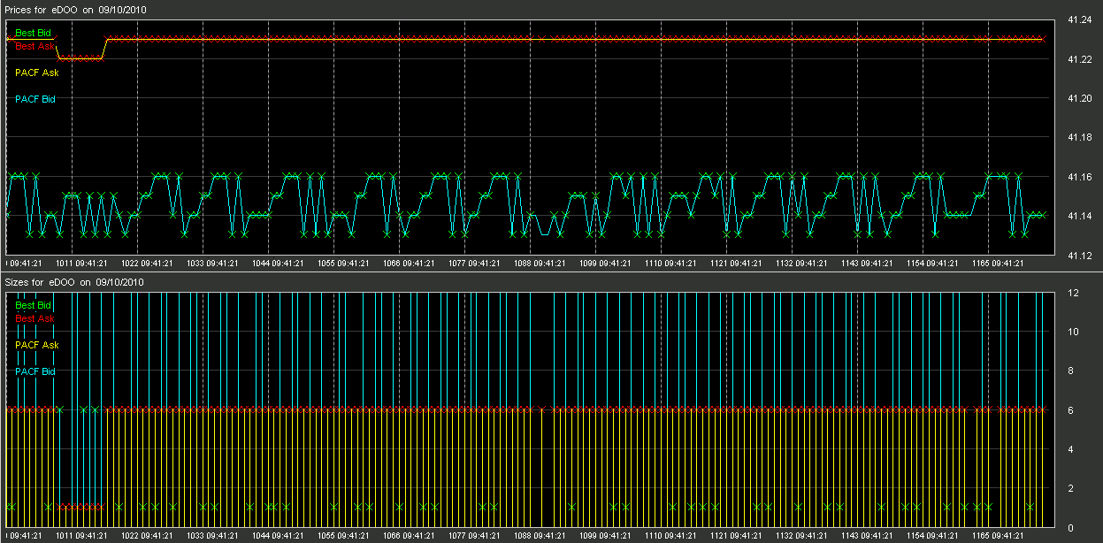Select Best Ask legend label in Prices chart
The height and width of the screenshot is (543, 1103).
pyautogui.click(x=34, y=45)
